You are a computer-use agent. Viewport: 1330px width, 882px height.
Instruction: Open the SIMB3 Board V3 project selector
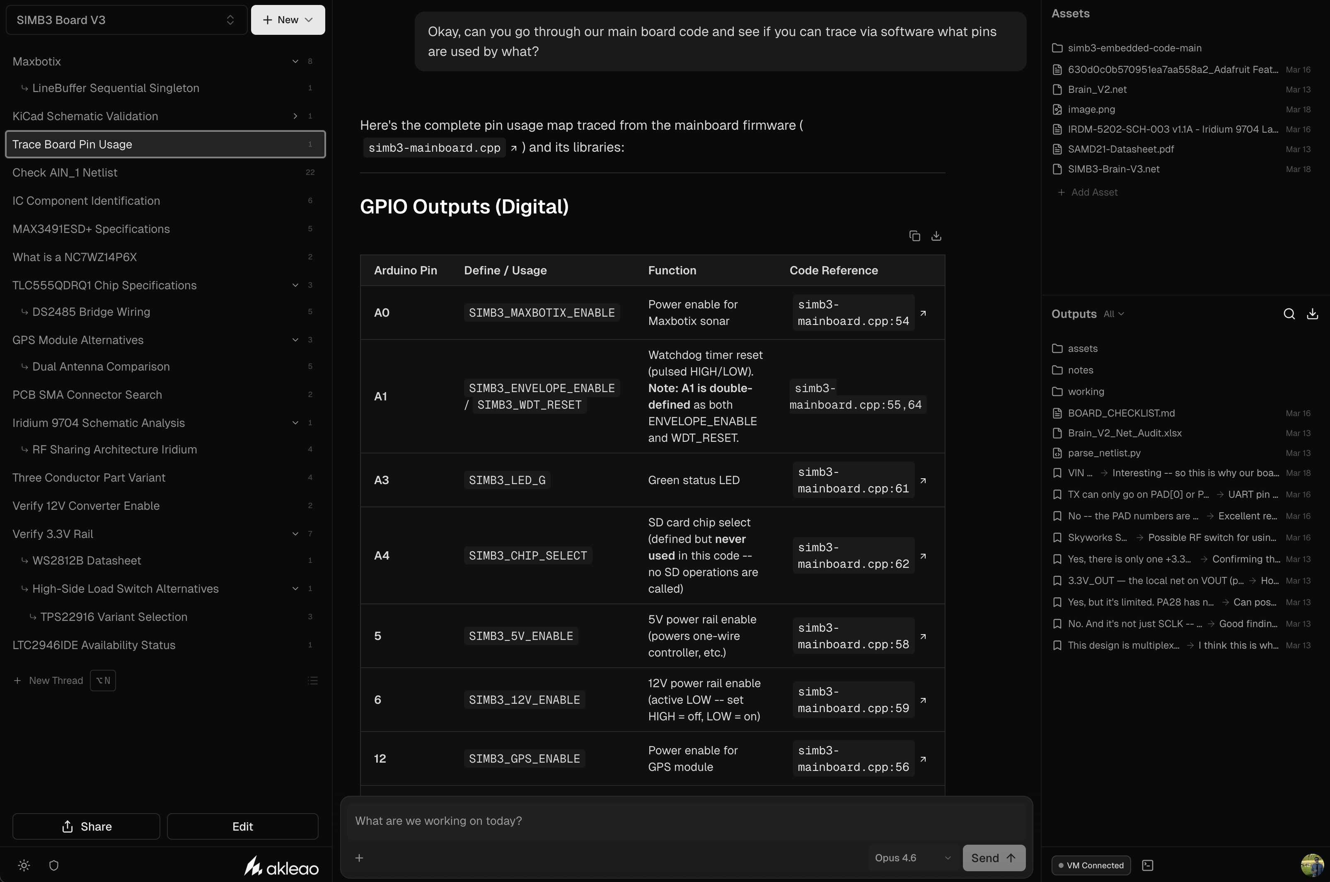click(126, 20)
